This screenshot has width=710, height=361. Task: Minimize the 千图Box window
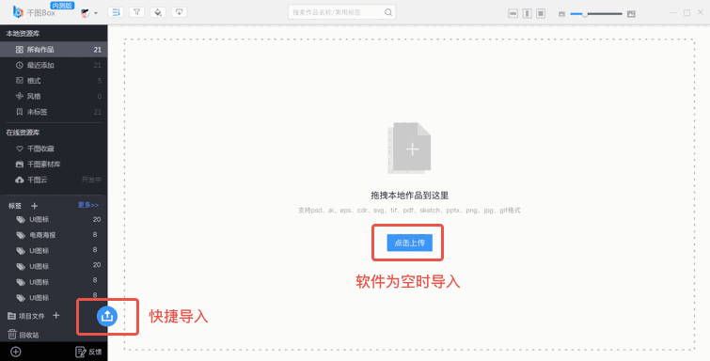coord(673,12)
